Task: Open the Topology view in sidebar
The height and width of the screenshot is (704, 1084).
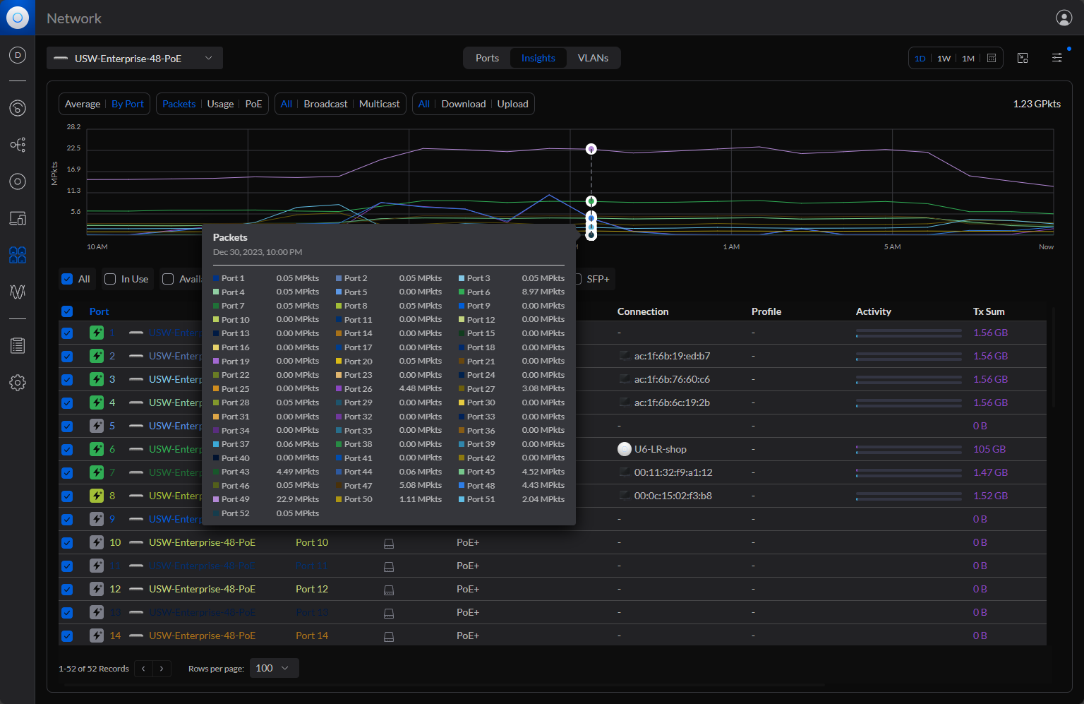Action: tap(18, 145)
